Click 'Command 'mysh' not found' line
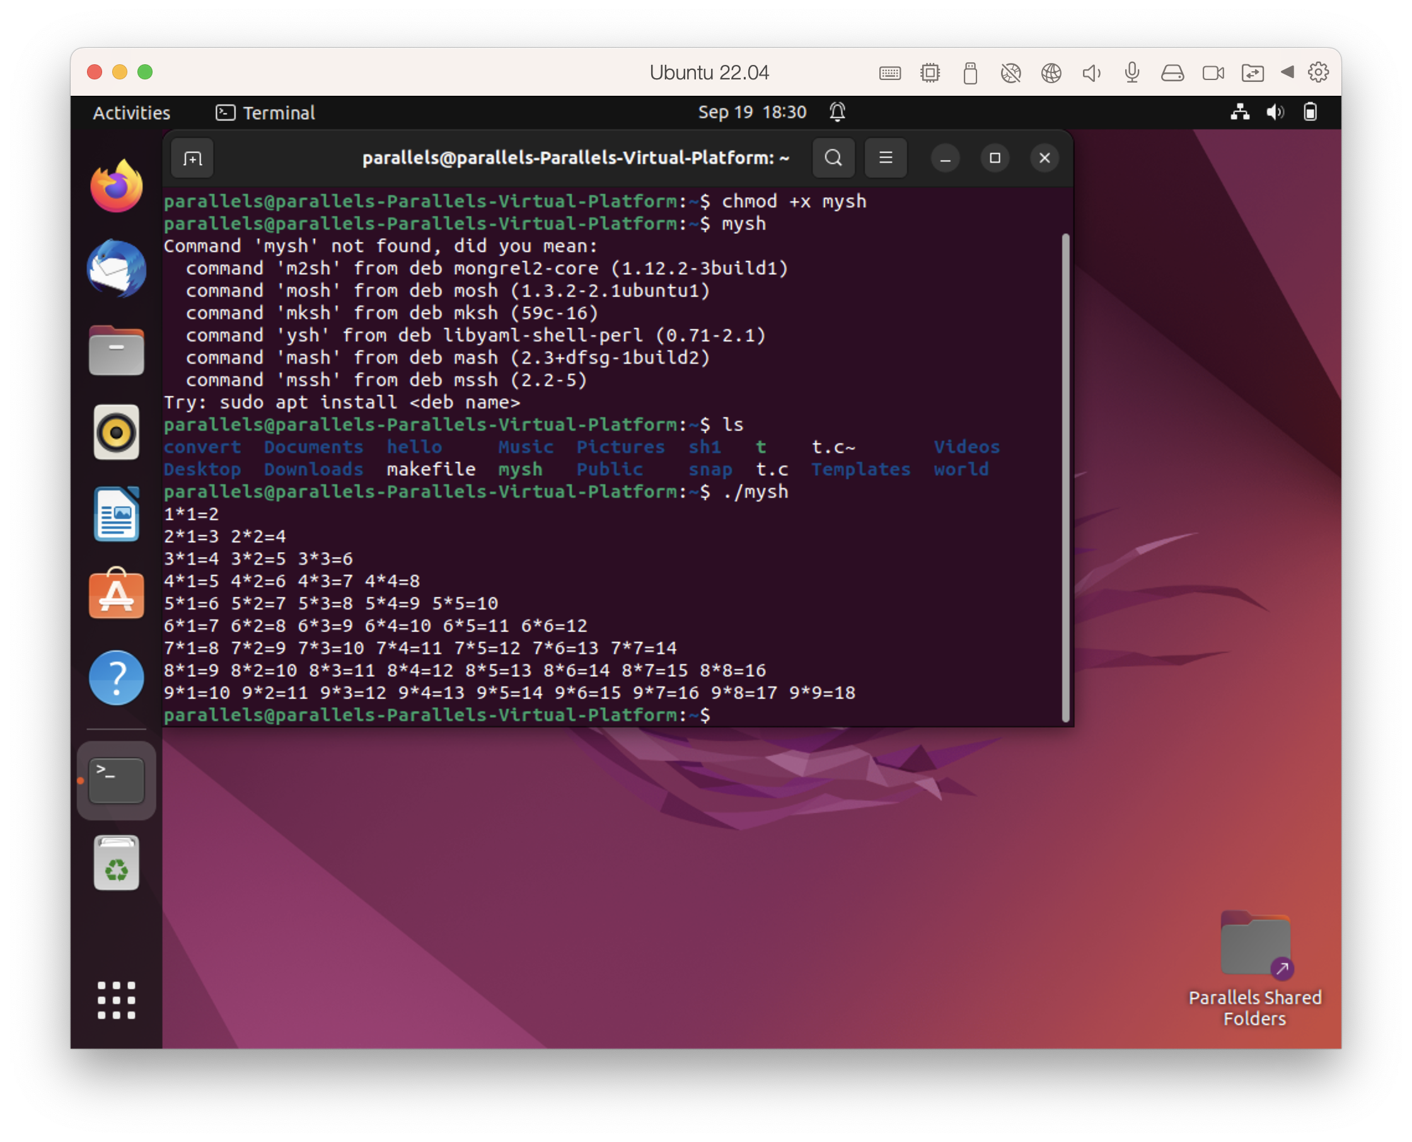Screen dimensions: 1412x1142 pos(380,246)
